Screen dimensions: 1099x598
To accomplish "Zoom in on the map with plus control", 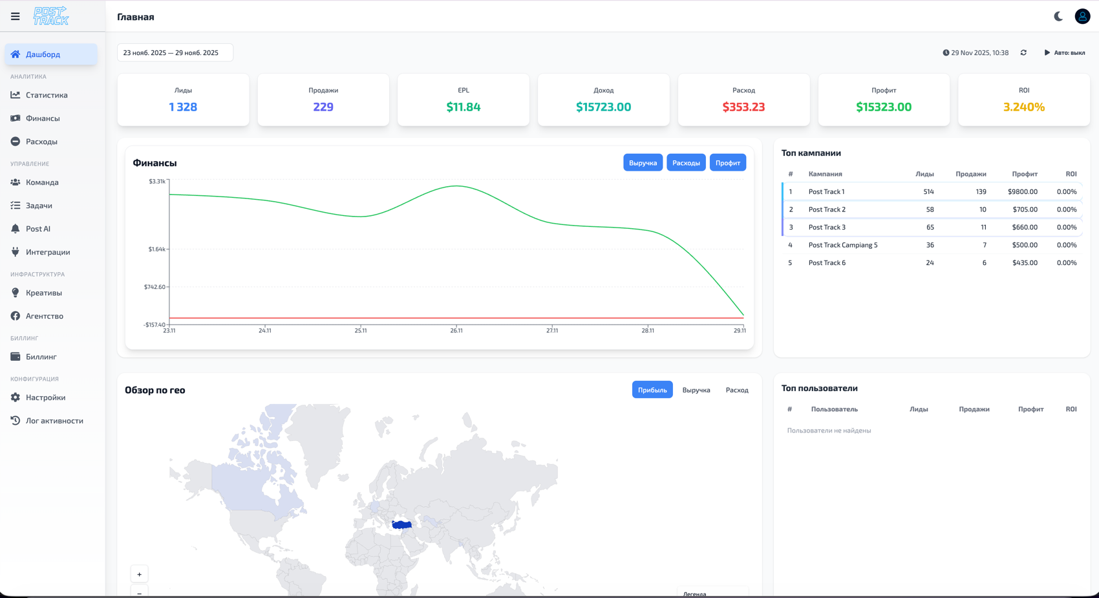I will tap(139, 573).
